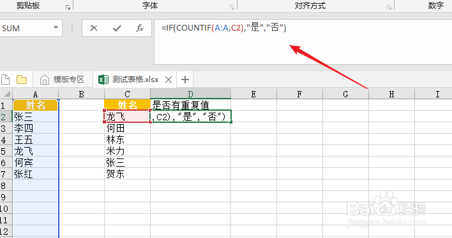Select column A header

(36, 94)
